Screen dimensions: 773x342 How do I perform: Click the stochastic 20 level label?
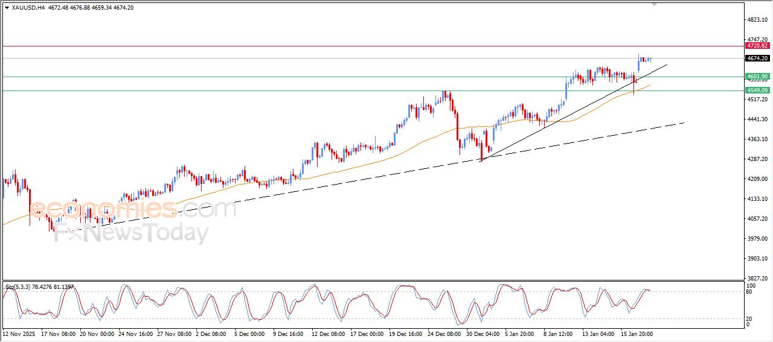coord(750,318)
